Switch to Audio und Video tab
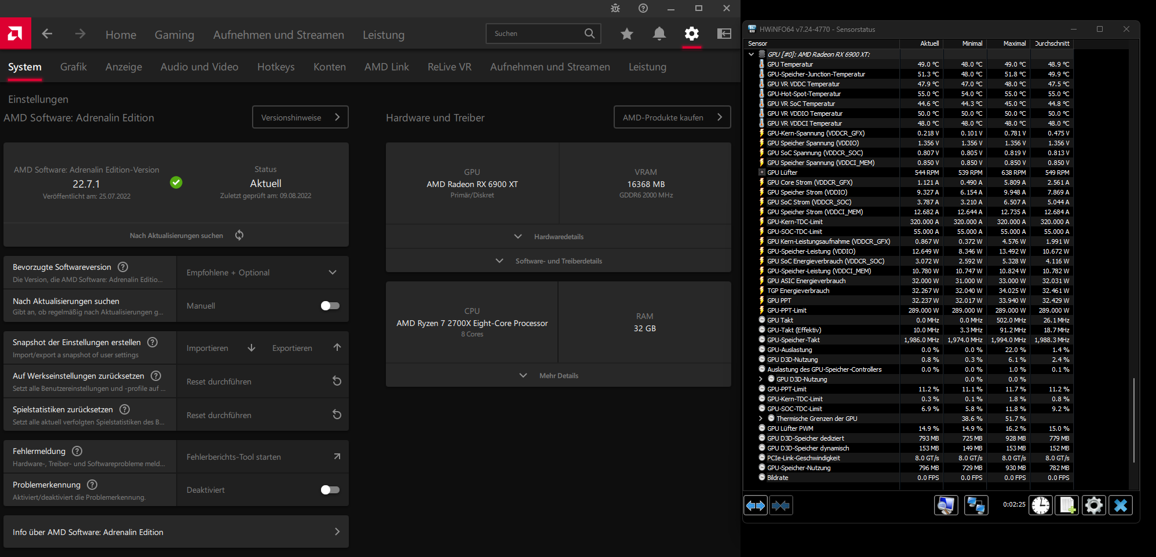The image size is (1156, 557). click(199, 67)
